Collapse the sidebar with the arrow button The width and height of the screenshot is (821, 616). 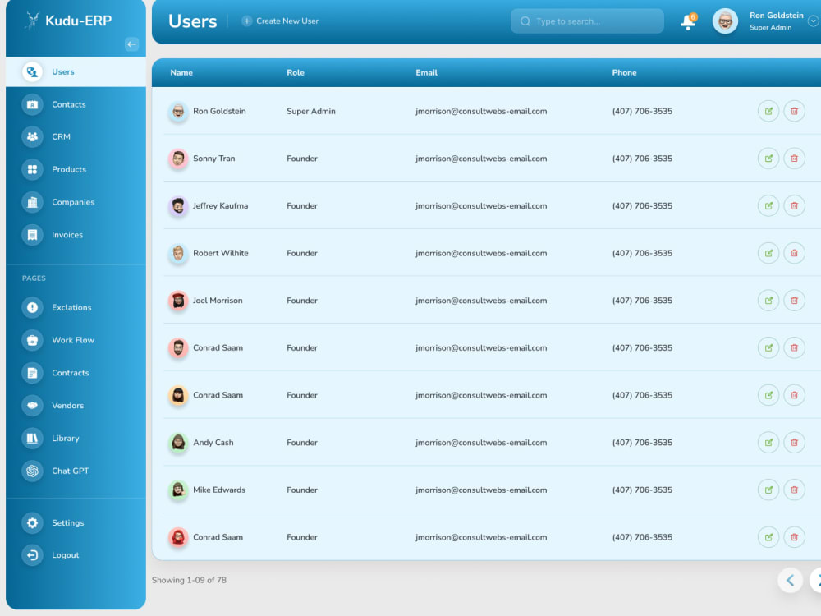[131, 44]
